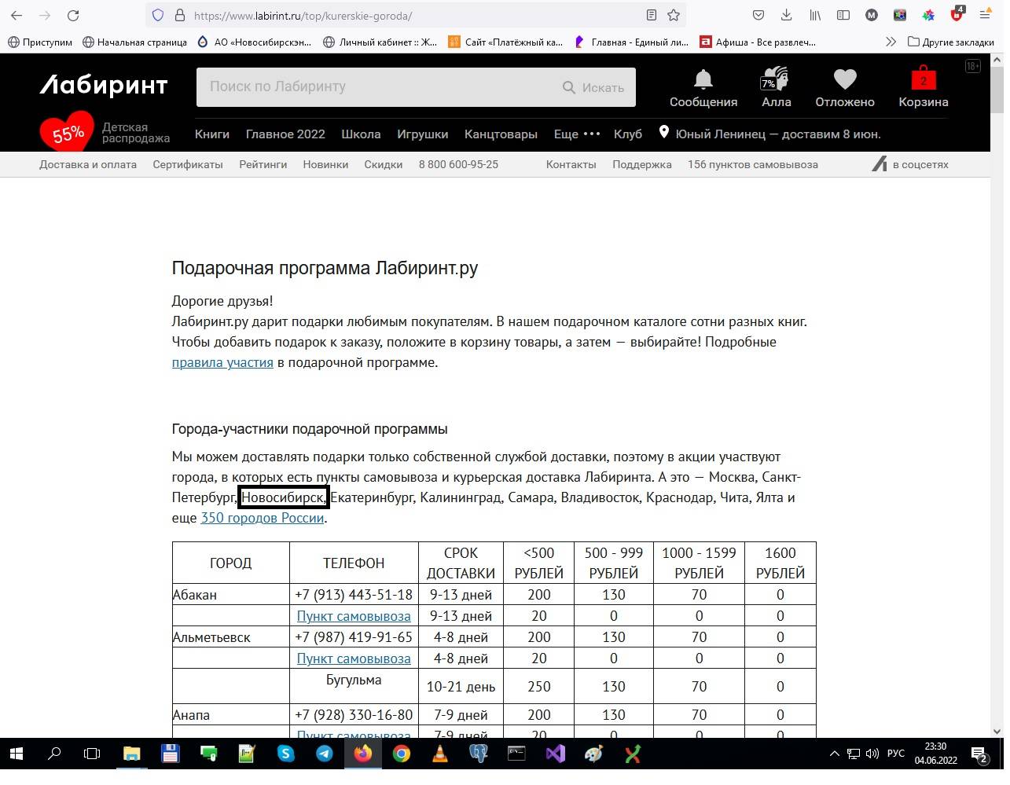The image size is (1010, 785).
Task: Open site security shield info
Action: (x=158, y=15)
